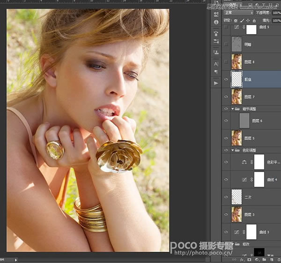Click the fill 100% field

[276, 21]
